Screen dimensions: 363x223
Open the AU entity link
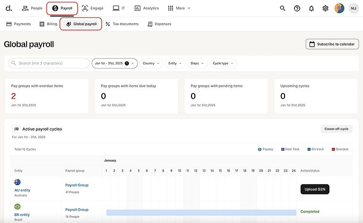pos(22,190)
